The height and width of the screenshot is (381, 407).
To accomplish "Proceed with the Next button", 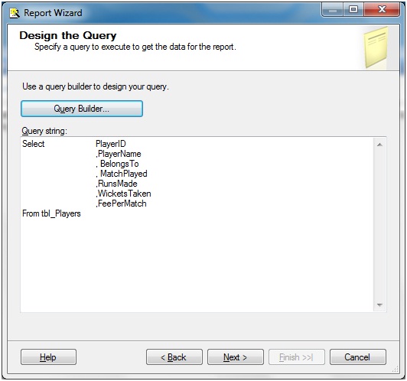I will point(236,357).
